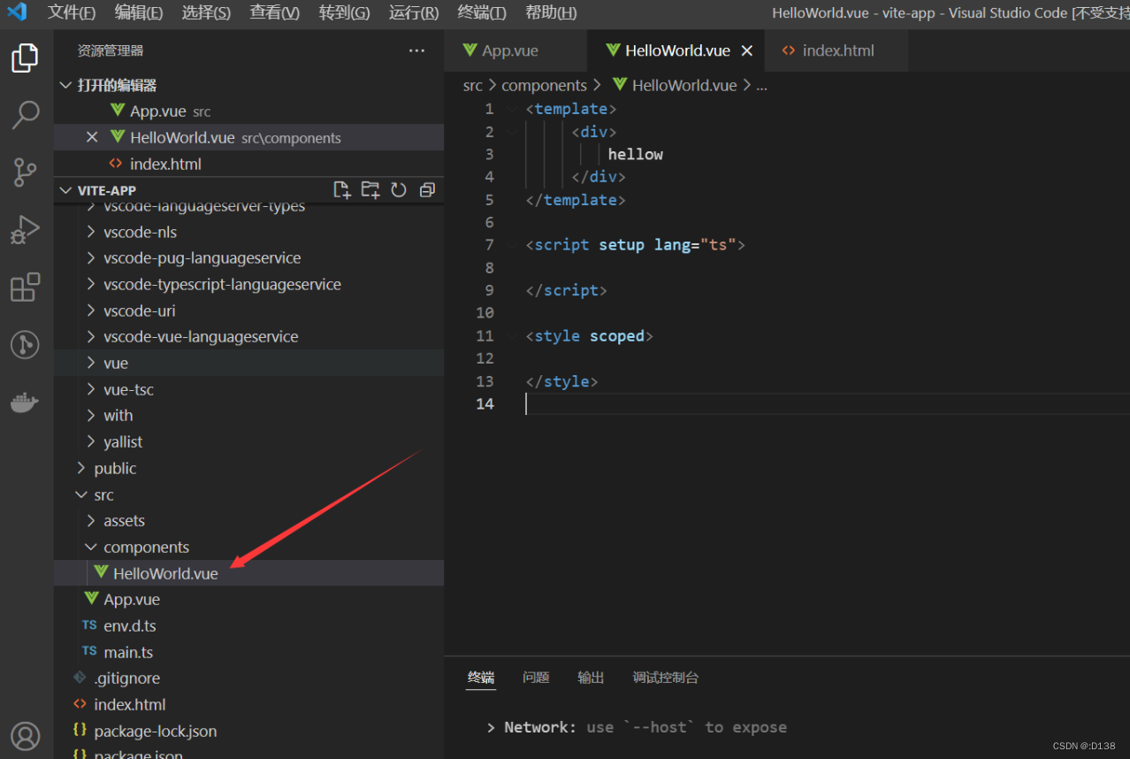
Task: Expand the vscode-uri folder
Action: tap(248, 310)
